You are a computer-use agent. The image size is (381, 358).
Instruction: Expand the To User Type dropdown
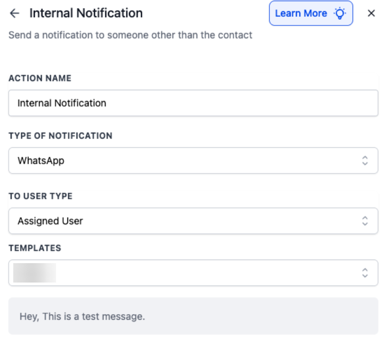point(184,221)
